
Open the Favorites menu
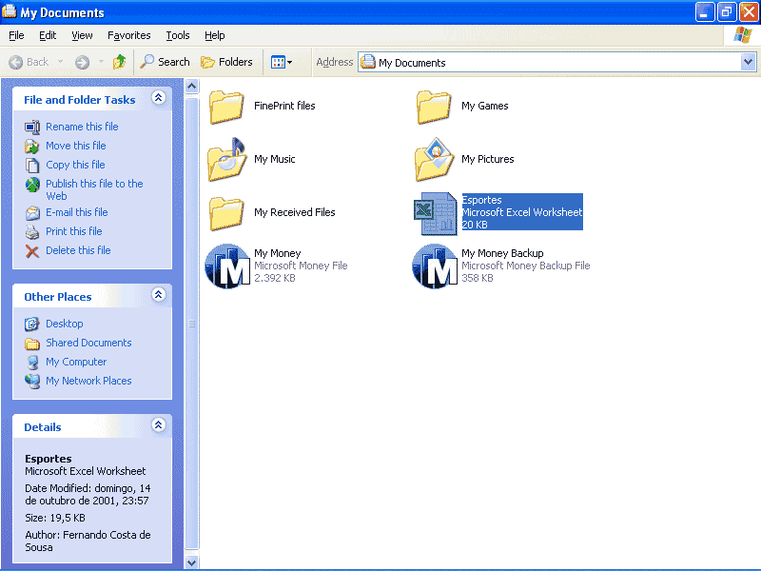tap(128, 35)
